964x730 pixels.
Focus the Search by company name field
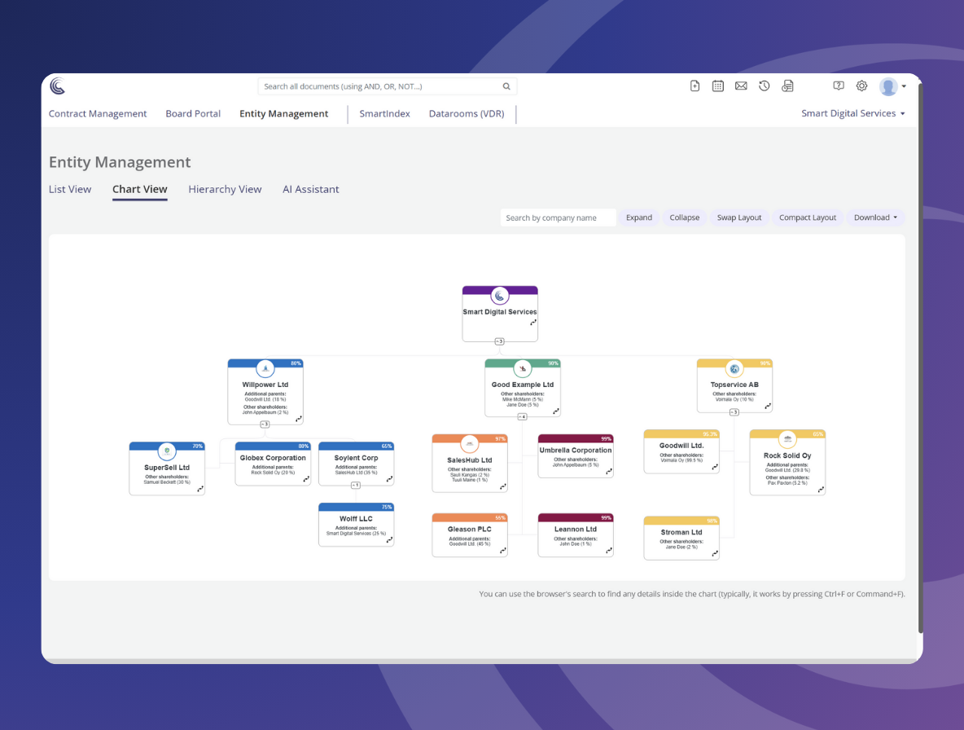557,218
